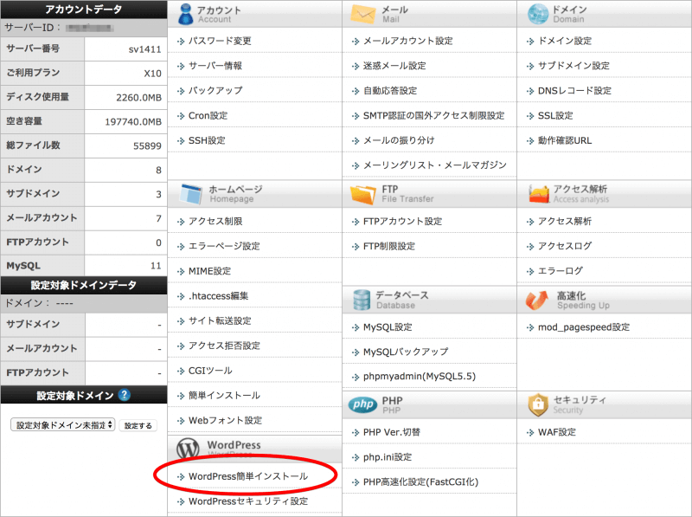This screenshot has width=692, height=517.
Task: Open FTP制限設定 link
Action: 389,246
